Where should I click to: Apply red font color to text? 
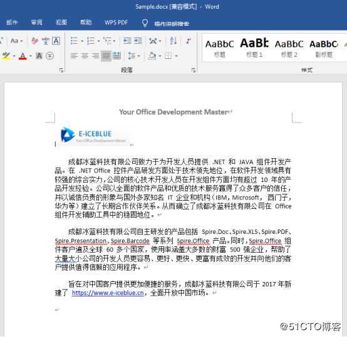(x=23, y=56)
